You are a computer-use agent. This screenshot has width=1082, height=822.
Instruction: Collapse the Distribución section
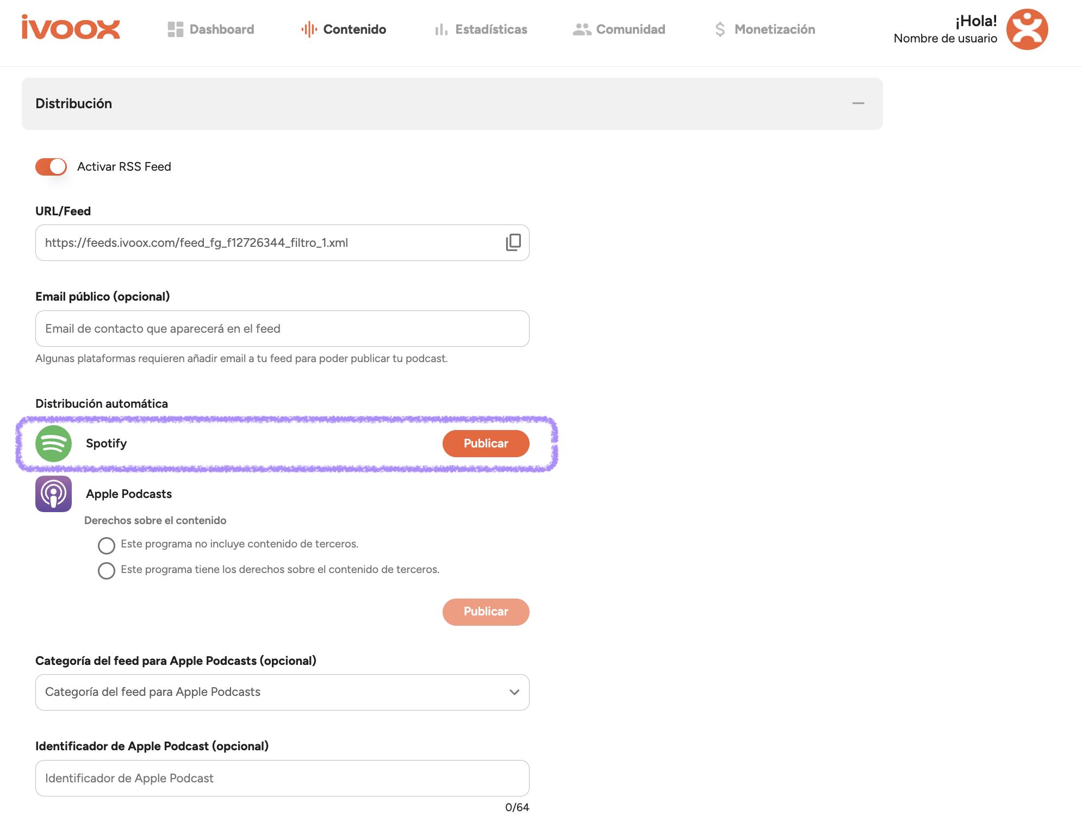[858, 103]
